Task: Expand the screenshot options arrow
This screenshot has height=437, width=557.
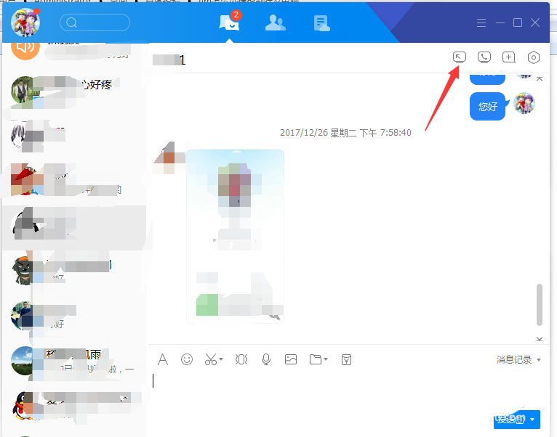Action: (x=221, y=359)
